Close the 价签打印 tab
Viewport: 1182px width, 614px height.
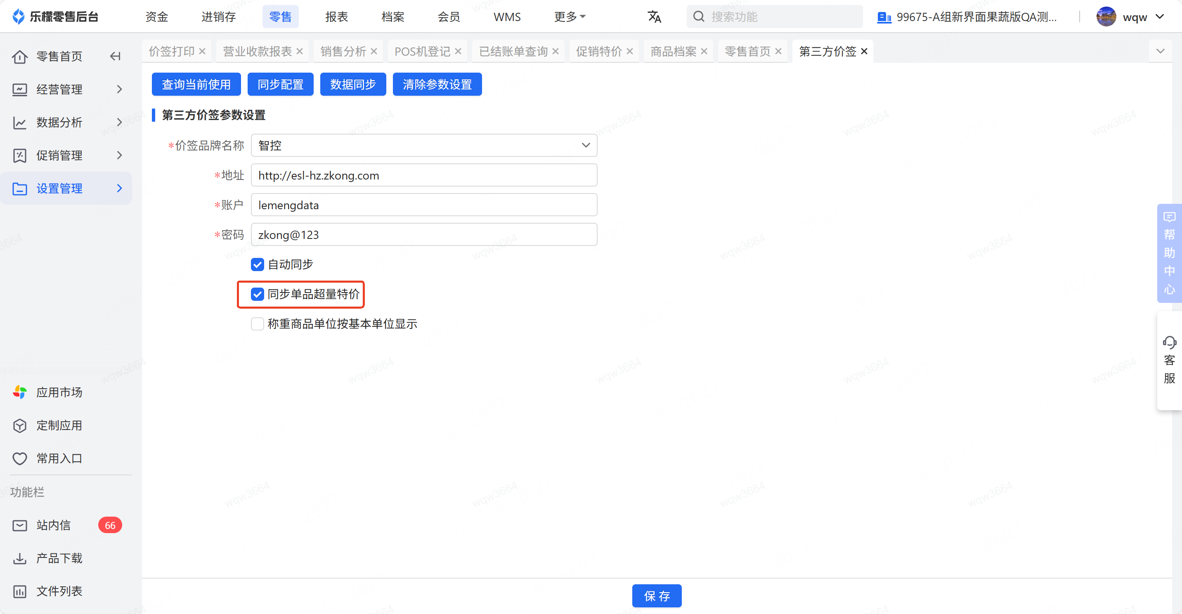click(x=202, y=52)
